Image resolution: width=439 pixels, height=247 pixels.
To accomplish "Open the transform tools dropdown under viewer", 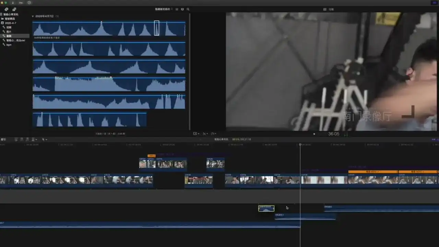I will [196, 134].
